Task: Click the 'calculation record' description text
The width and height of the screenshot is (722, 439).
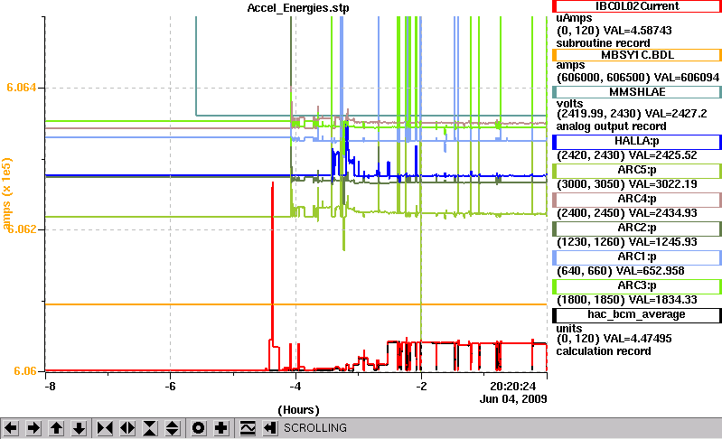Action: pos(604,351)
